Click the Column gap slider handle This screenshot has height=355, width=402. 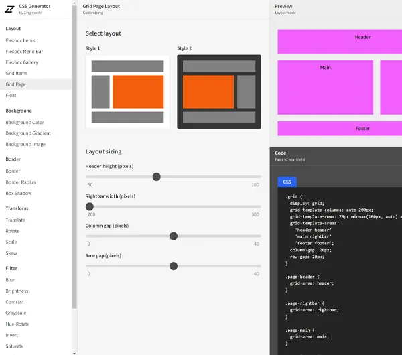click(x=174, y=236)
